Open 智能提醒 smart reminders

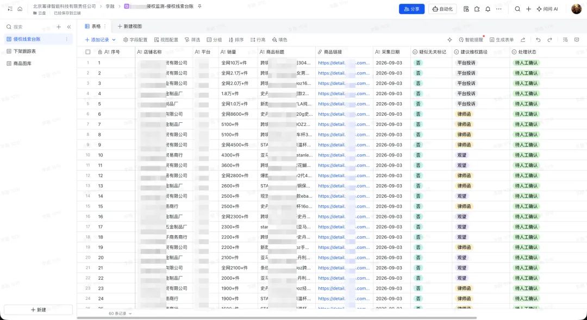[x=471, y=40]
